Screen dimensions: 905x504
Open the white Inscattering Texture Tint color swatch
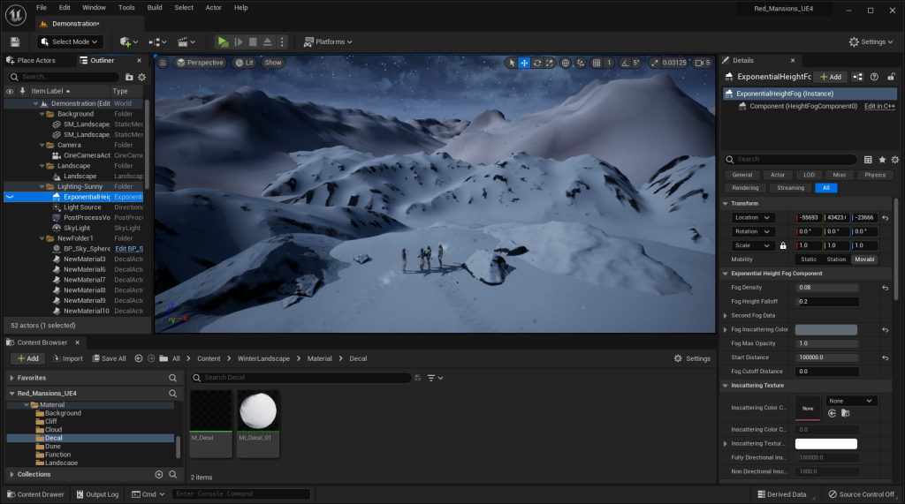coord(826,444)
